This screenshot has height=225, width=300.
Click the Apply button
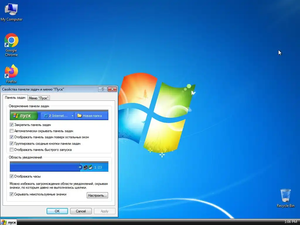(105, 211)
